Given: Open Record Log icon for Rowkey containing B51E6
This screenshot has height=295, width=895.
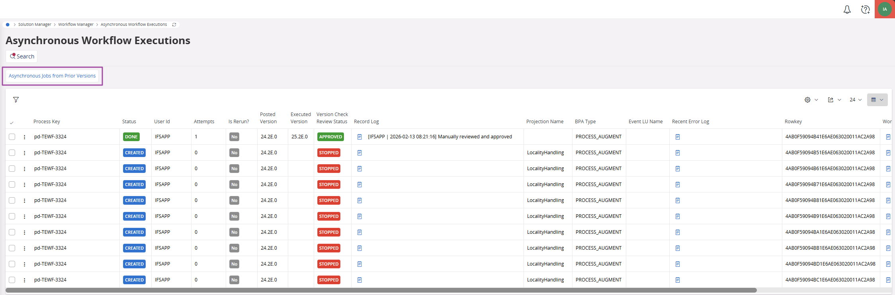Looking at the screenshot, I should (360, 153).
